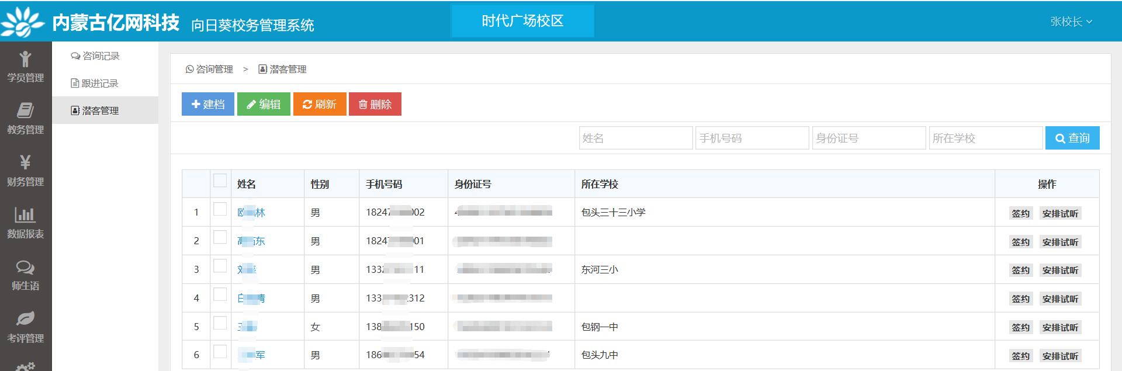Click the red 删除 button
1122x371 pixels.
(375, 104)
